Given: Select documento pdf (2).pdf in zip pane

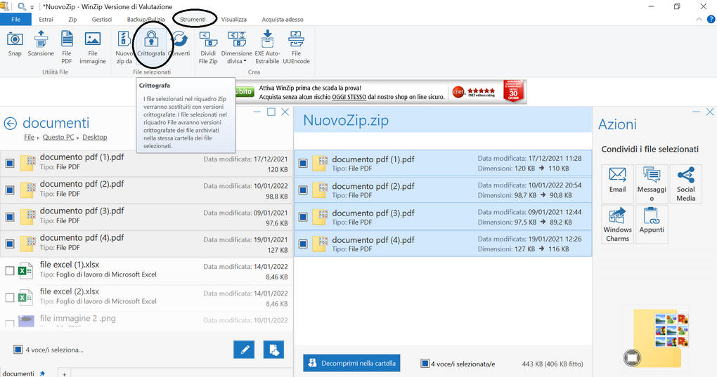Looking at the screenshot, I should click(x=443, y=190).
